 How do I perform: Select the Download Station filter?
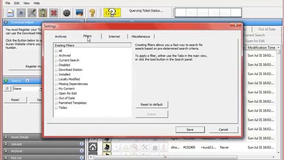point(71,70)
